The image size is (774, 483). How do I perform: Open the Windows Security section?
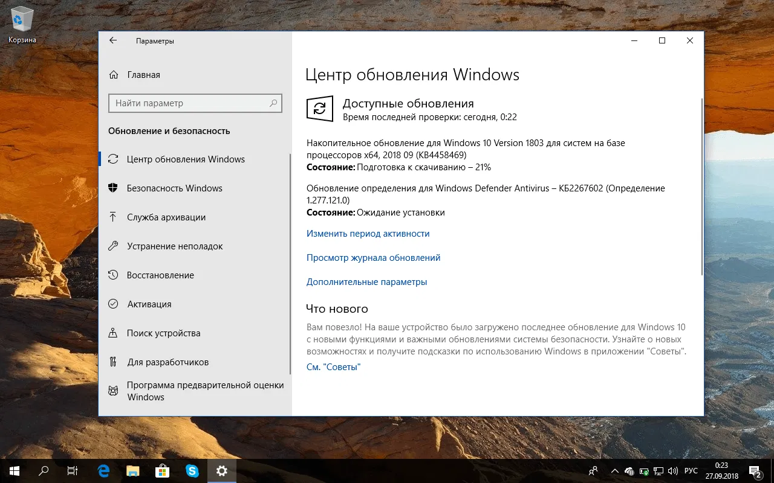click(x=175, y=188)
